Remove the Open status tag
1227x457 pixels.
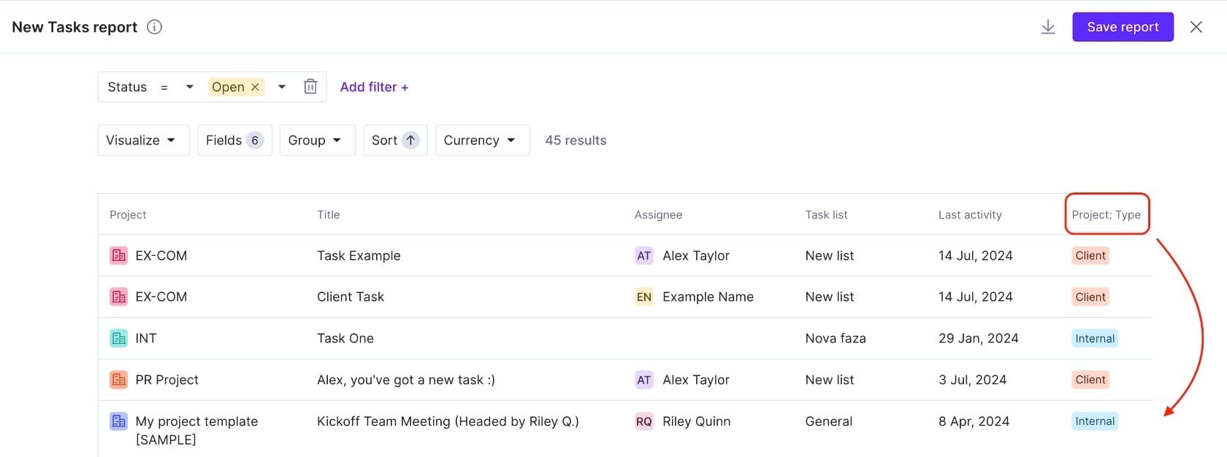[x=255, y=87]
